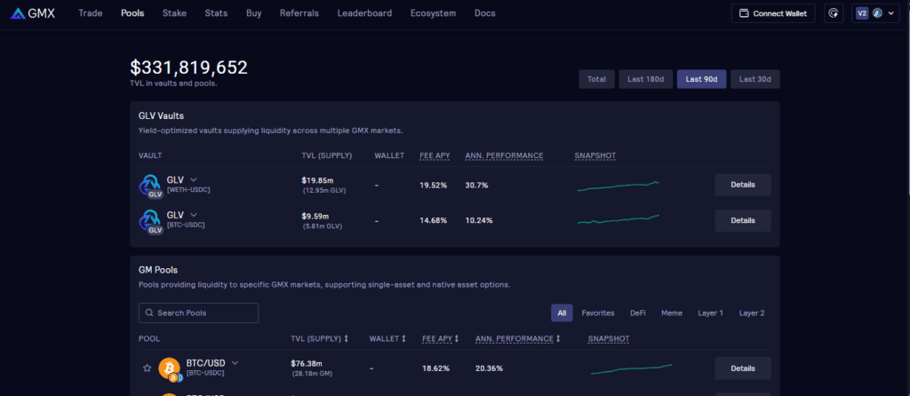Click the 10.24% performance value
This screenshot has height=396, width=910.
click(479, 221)
